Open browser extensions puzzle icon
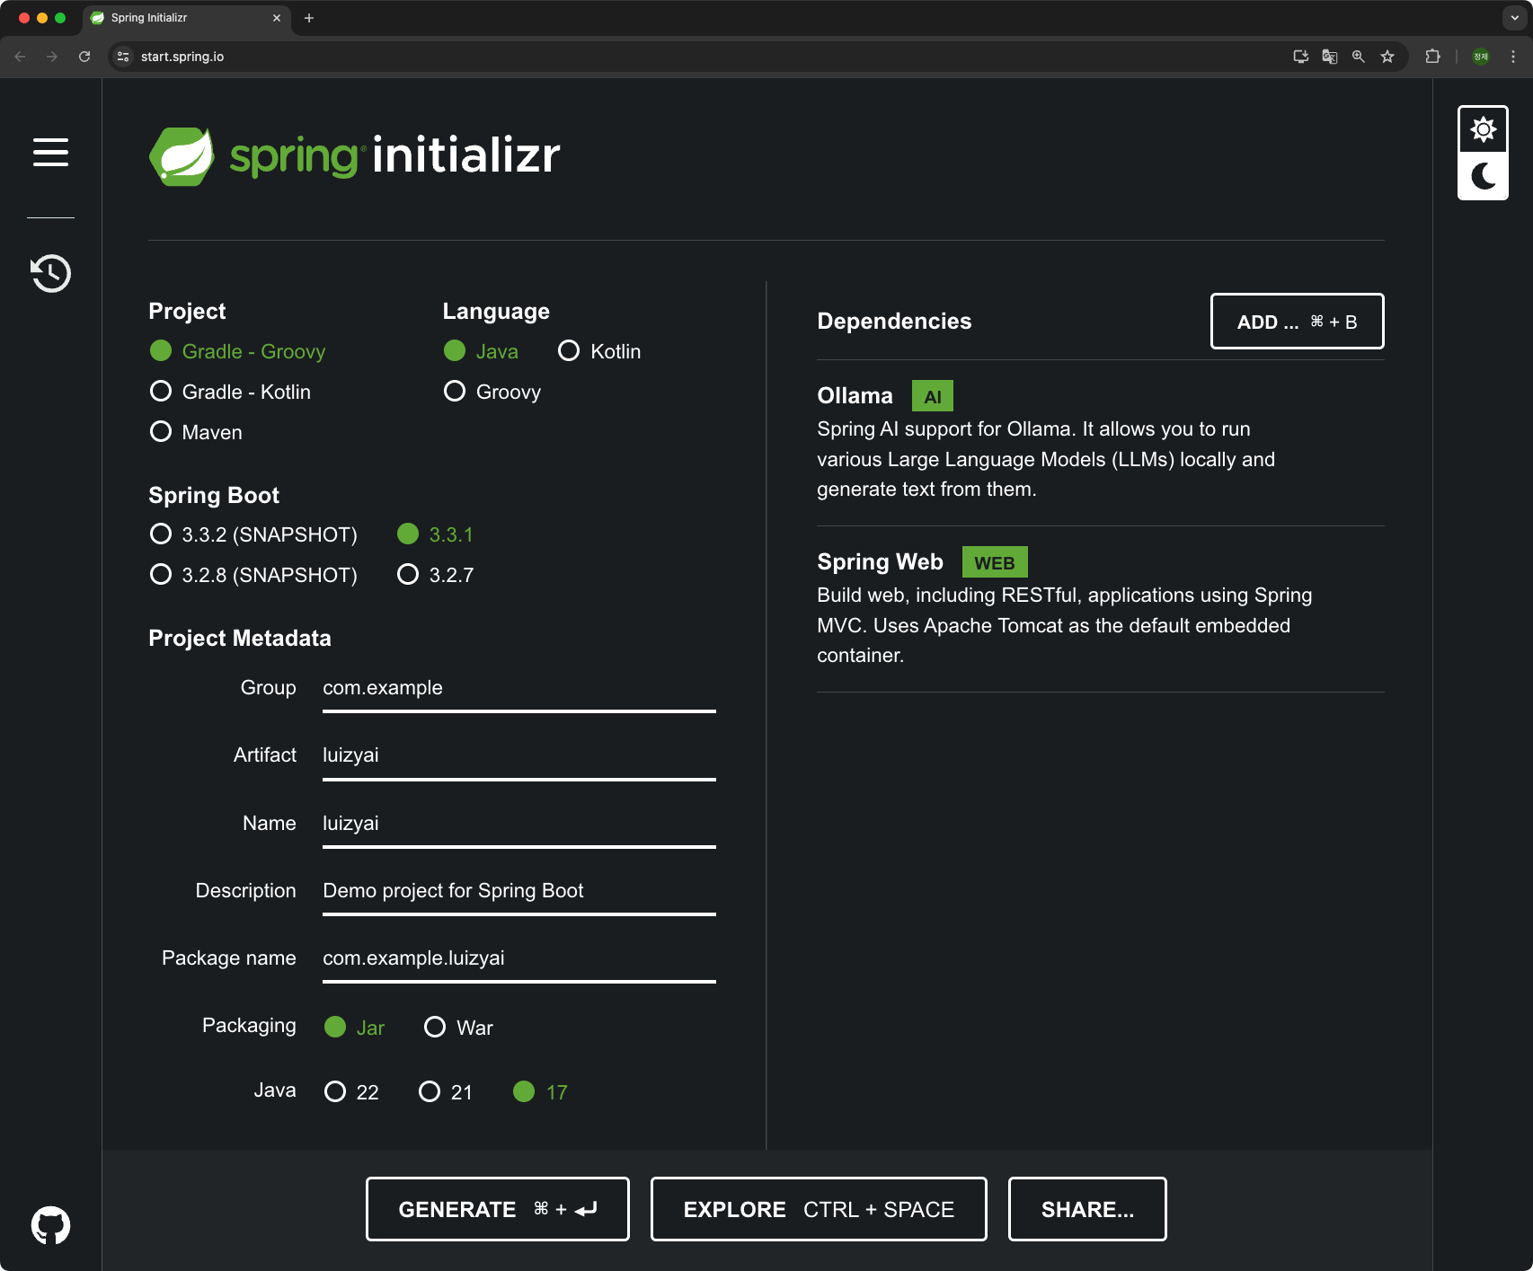 point(1432,57)
